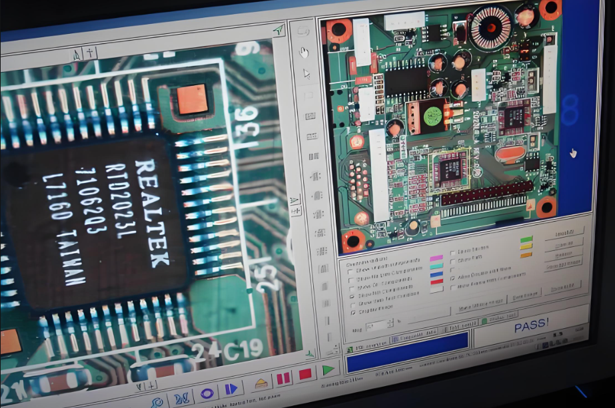Click the PASS! result display
Viewport: 615px width, 408px height.
click(532, 325)
